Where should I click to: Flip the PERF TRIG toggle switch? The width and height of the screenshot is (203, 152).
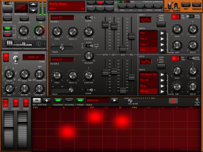[x=16, y=59]
